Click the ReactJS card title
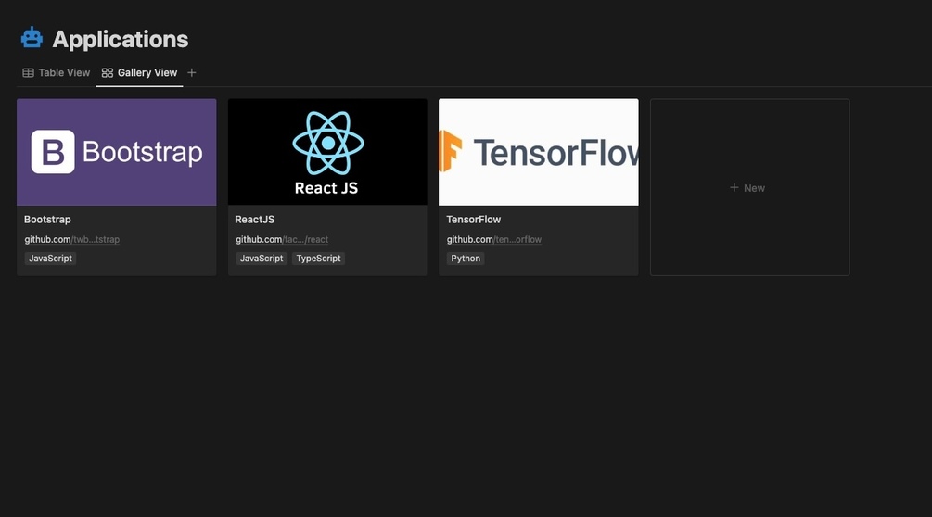Screen dimensions: 932x517 (x=254, y=219)
